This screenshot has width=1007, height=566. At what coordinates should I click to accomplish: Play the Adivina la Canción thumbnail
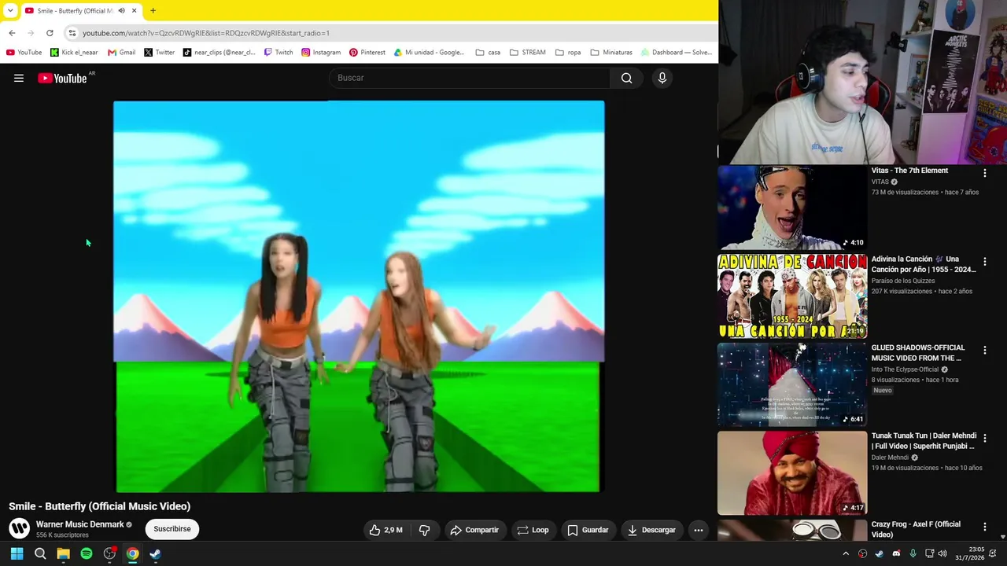coord(792,296)
